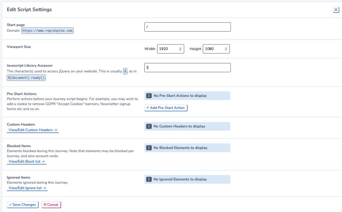
Task: Close the Edit Script Settings dialog
Action: coord(336,10)
